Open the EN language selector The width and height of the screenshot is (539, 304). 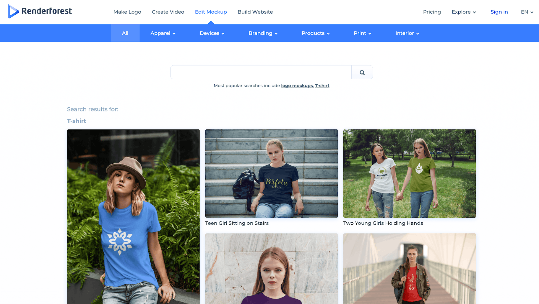click(x=527, y=12)
